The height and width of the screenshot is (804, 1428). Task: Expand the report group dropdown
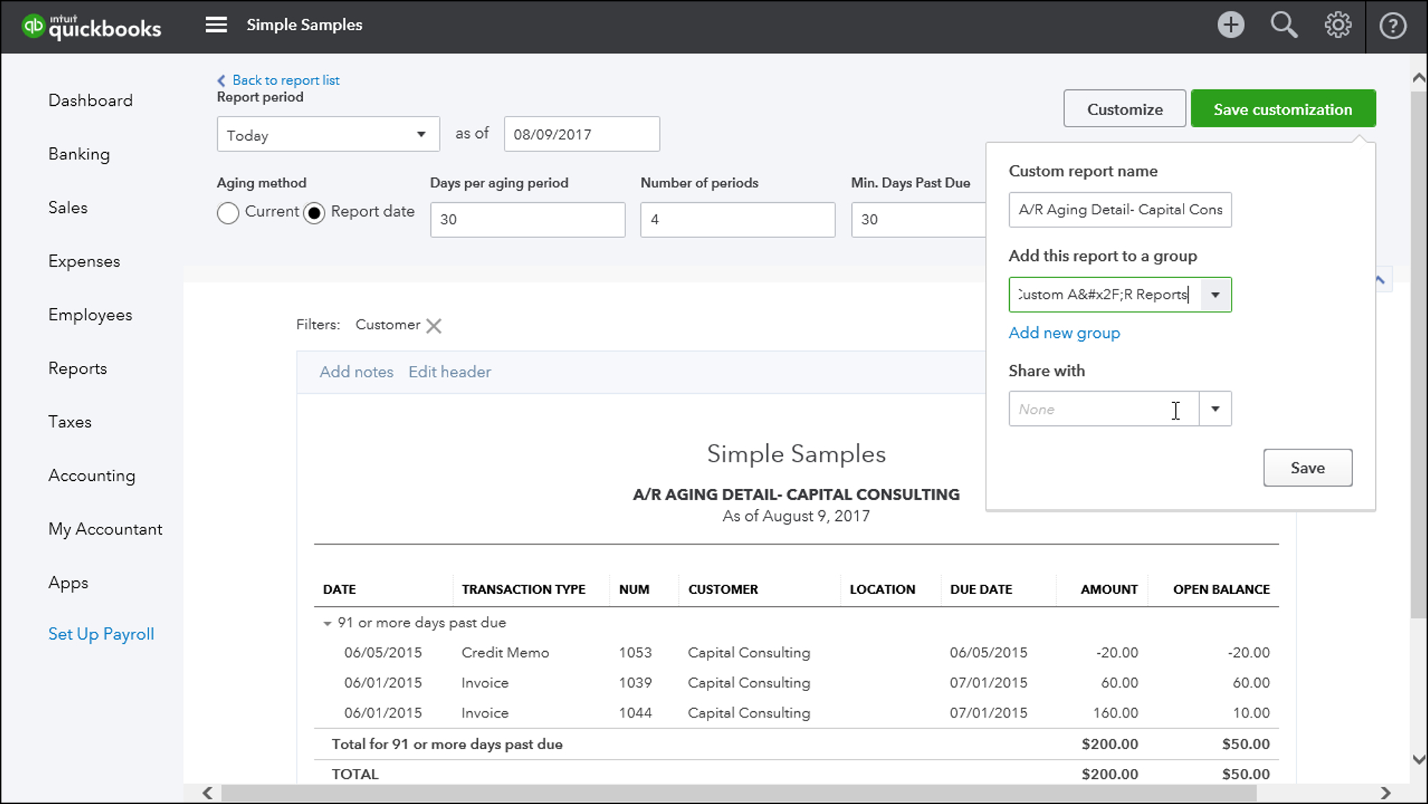click(1214, 294)
